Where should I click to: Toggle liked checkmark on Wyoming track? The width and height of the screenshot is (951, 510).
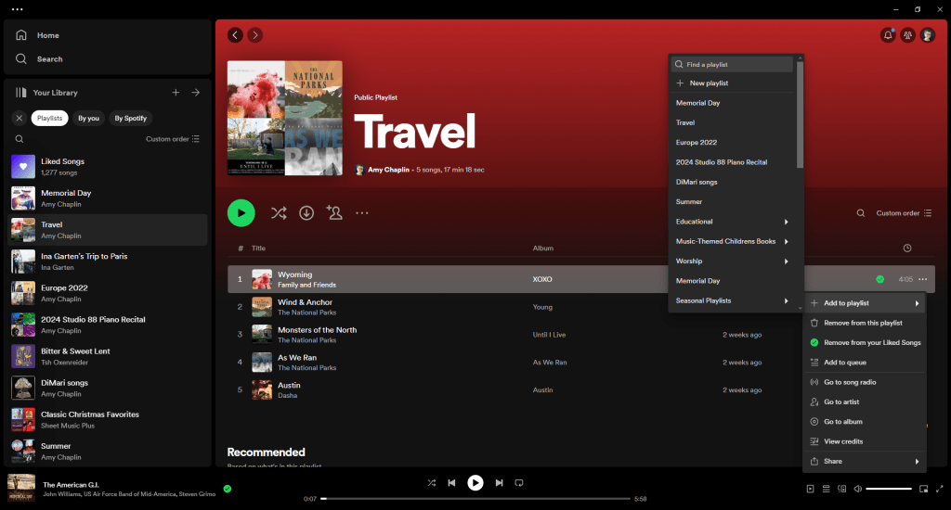[880, 279]
